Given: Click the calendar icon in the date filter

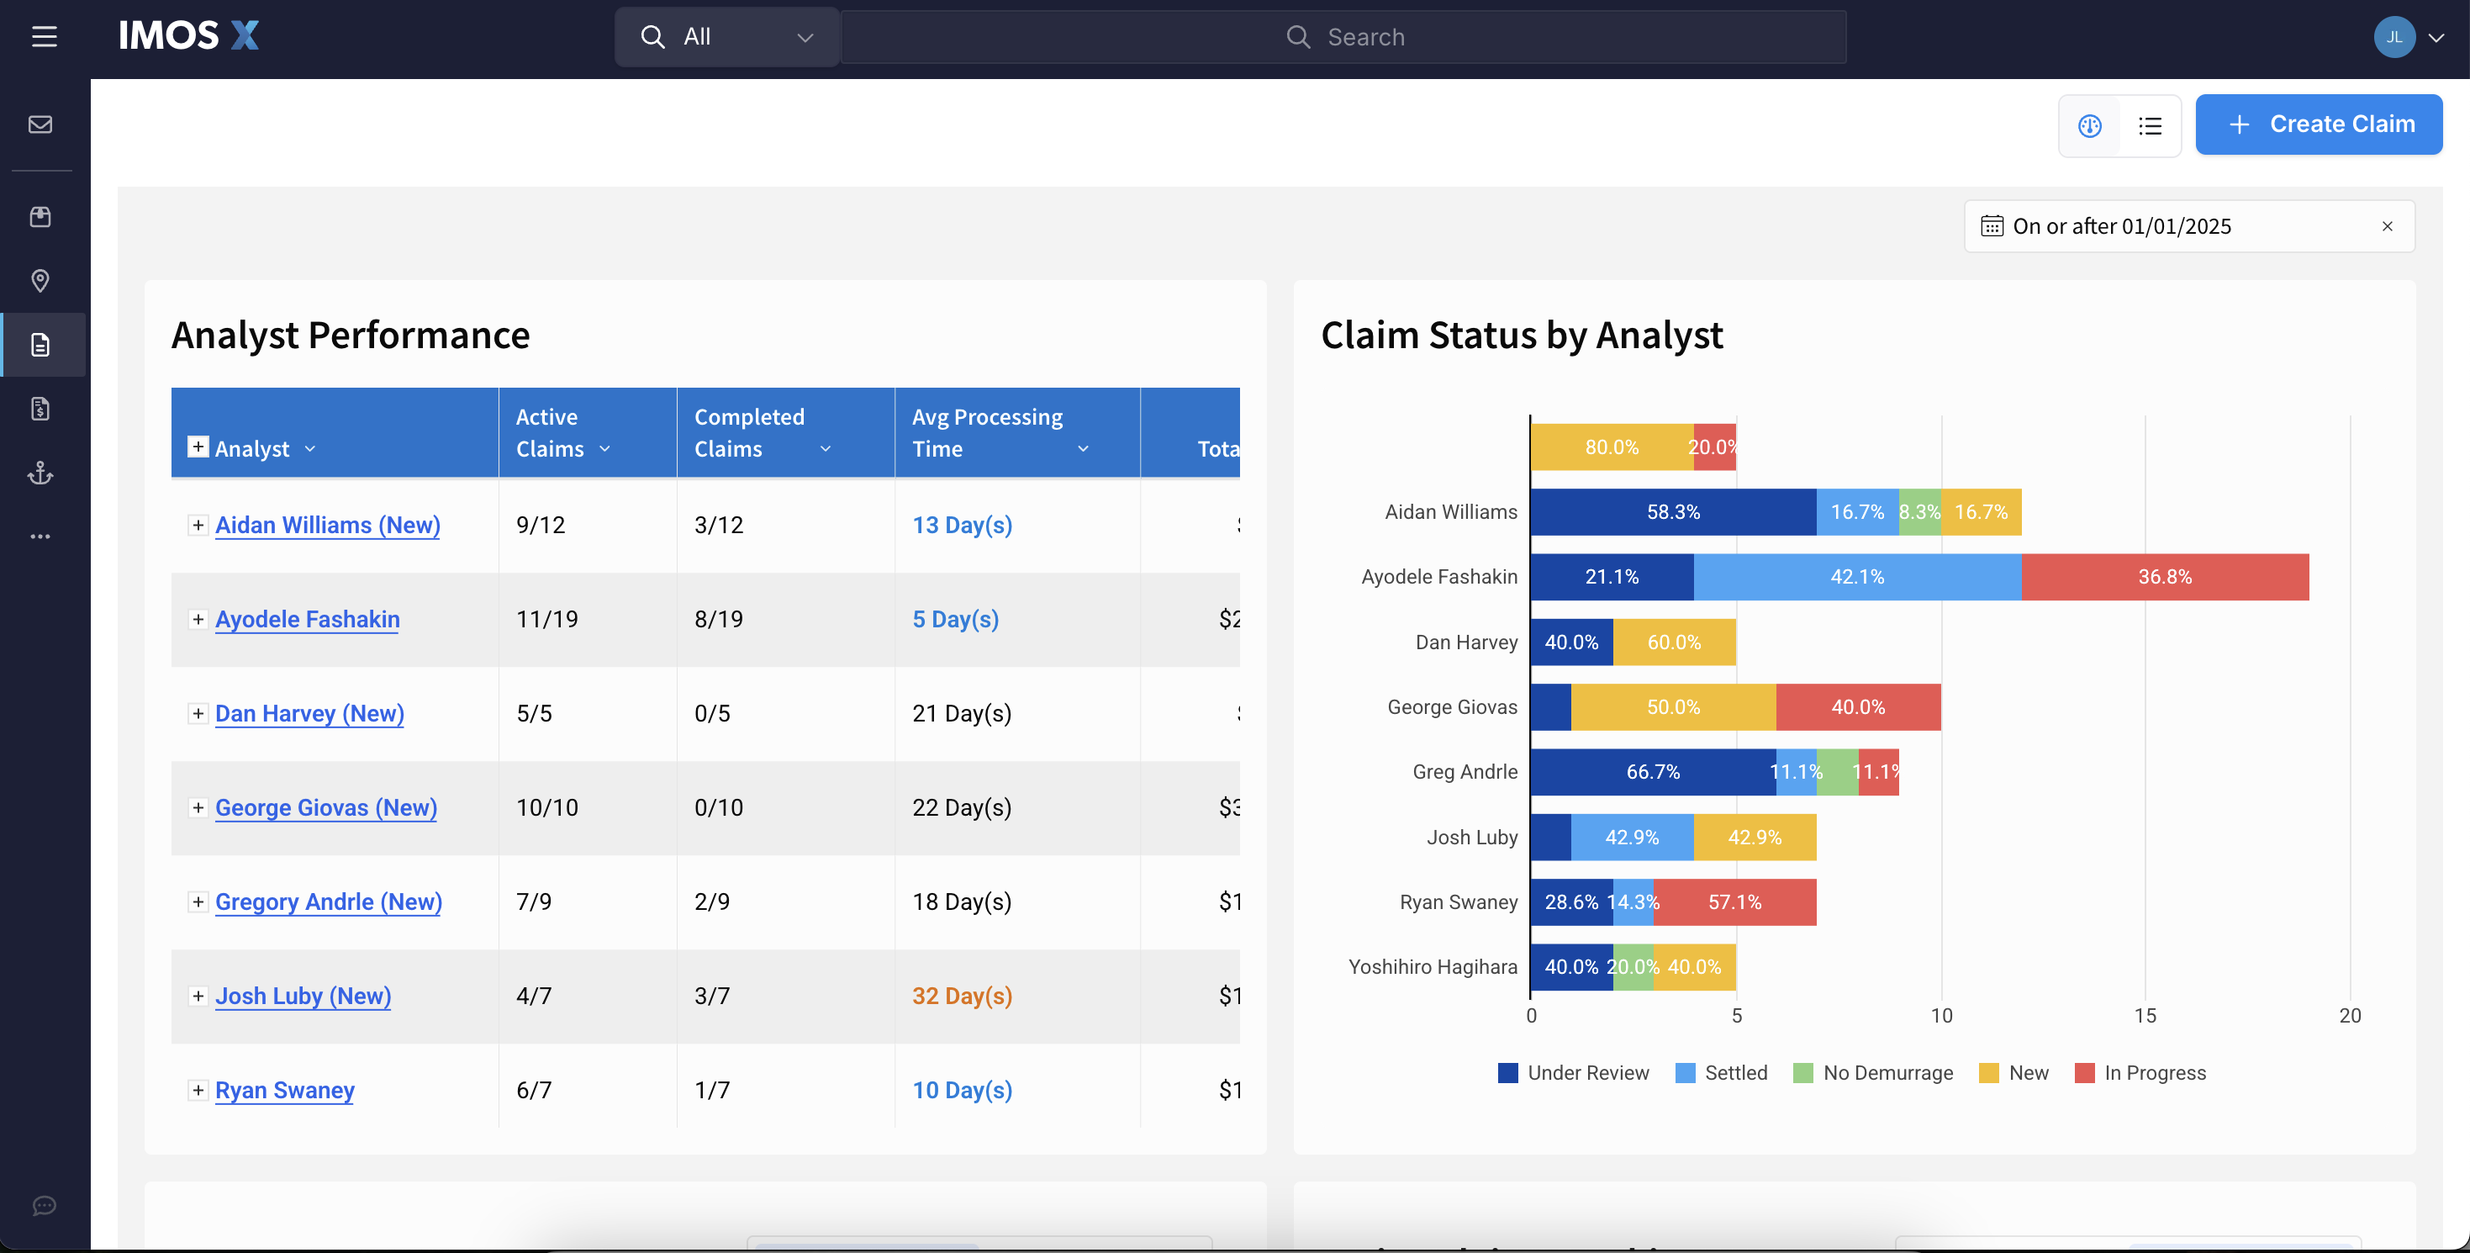Looking at the screenshot, I should tap(1994, 225).
